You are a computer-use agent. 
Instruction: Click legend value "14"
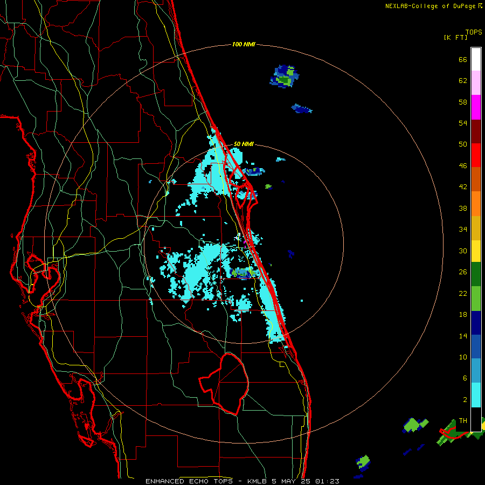point(463,336)
